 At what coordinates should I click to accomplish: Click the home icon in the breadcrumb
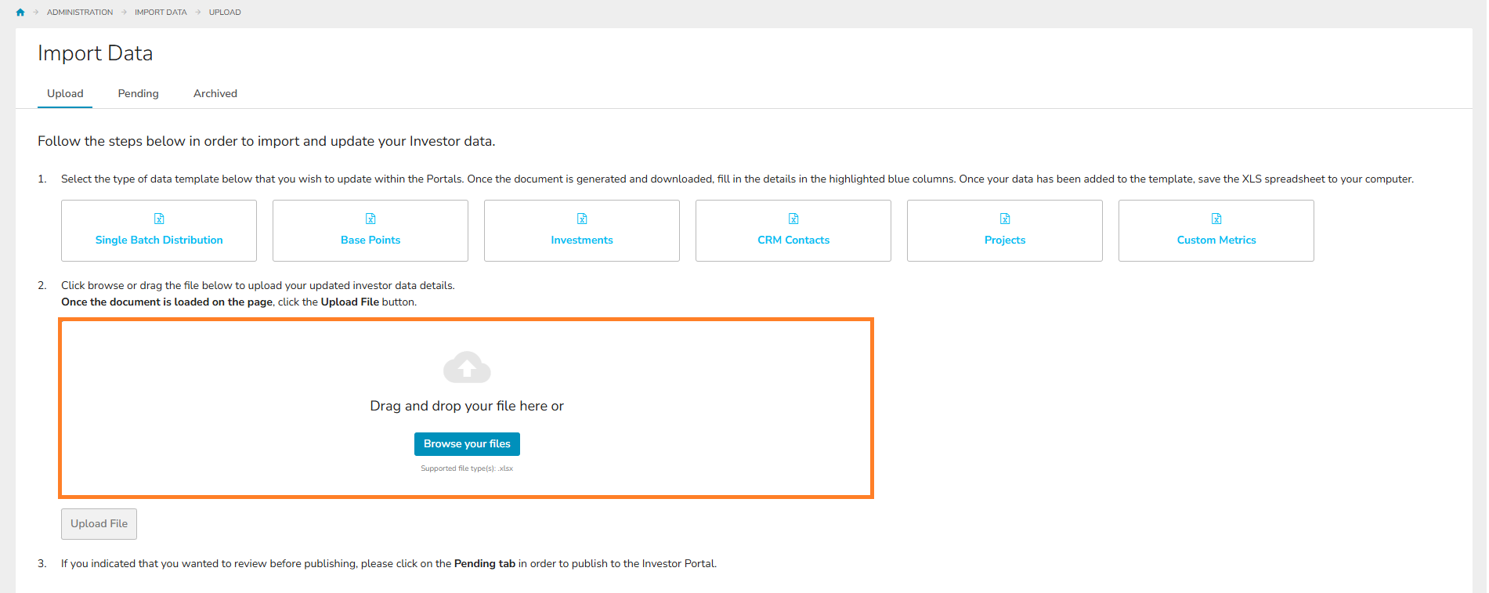click(20, 13)
